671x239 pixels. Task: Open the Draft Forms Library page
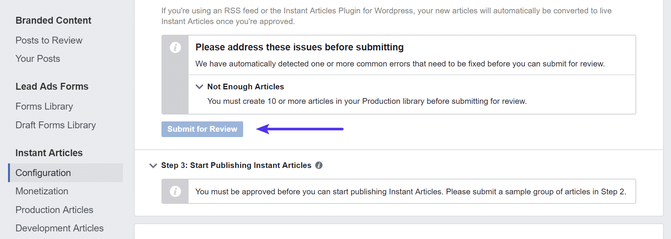[56, 125]
